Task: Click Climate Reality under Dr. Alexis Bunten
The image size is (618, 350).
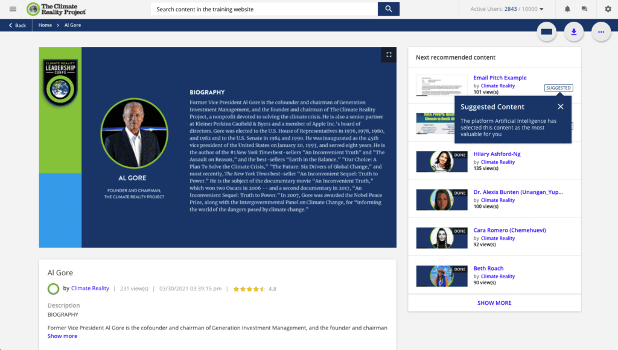Action: [498, 200]
